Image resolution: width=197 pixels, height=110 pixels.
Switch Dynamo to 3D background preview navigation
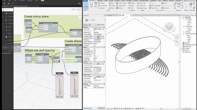tap(73, 9)
